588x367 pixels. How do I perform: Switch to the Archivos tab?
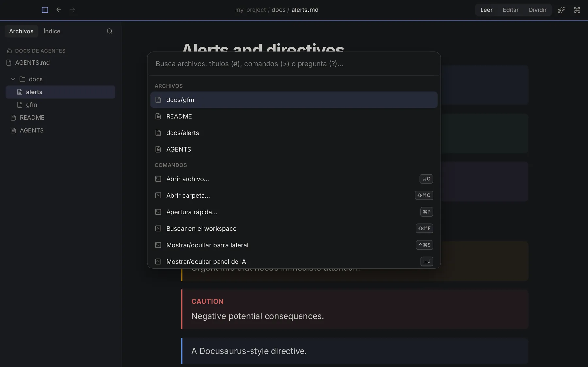21,31
